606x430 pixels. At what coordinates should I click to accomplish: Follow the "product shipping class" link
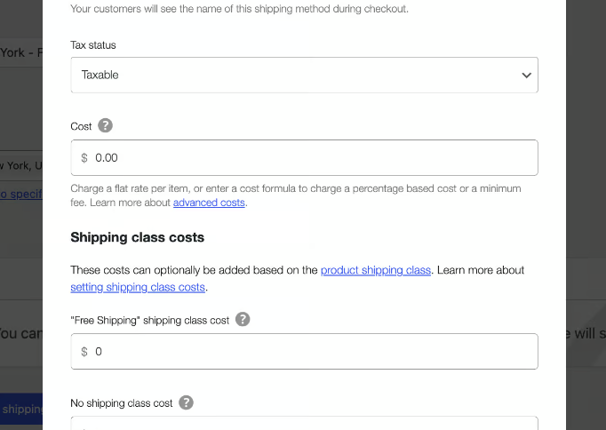(x=376, y=270)
